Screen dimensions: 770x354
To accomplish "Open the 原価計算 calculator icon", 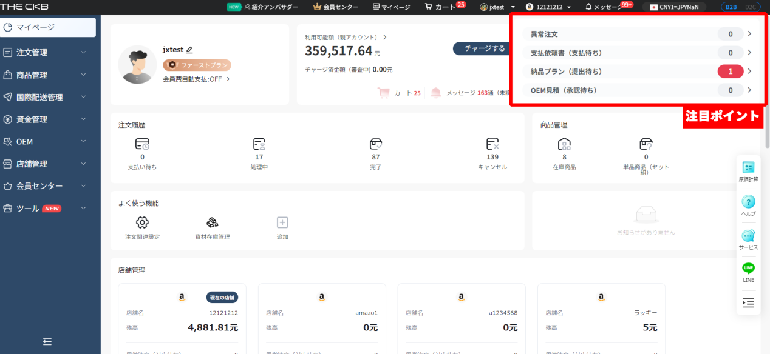I will tap(748, 168).
